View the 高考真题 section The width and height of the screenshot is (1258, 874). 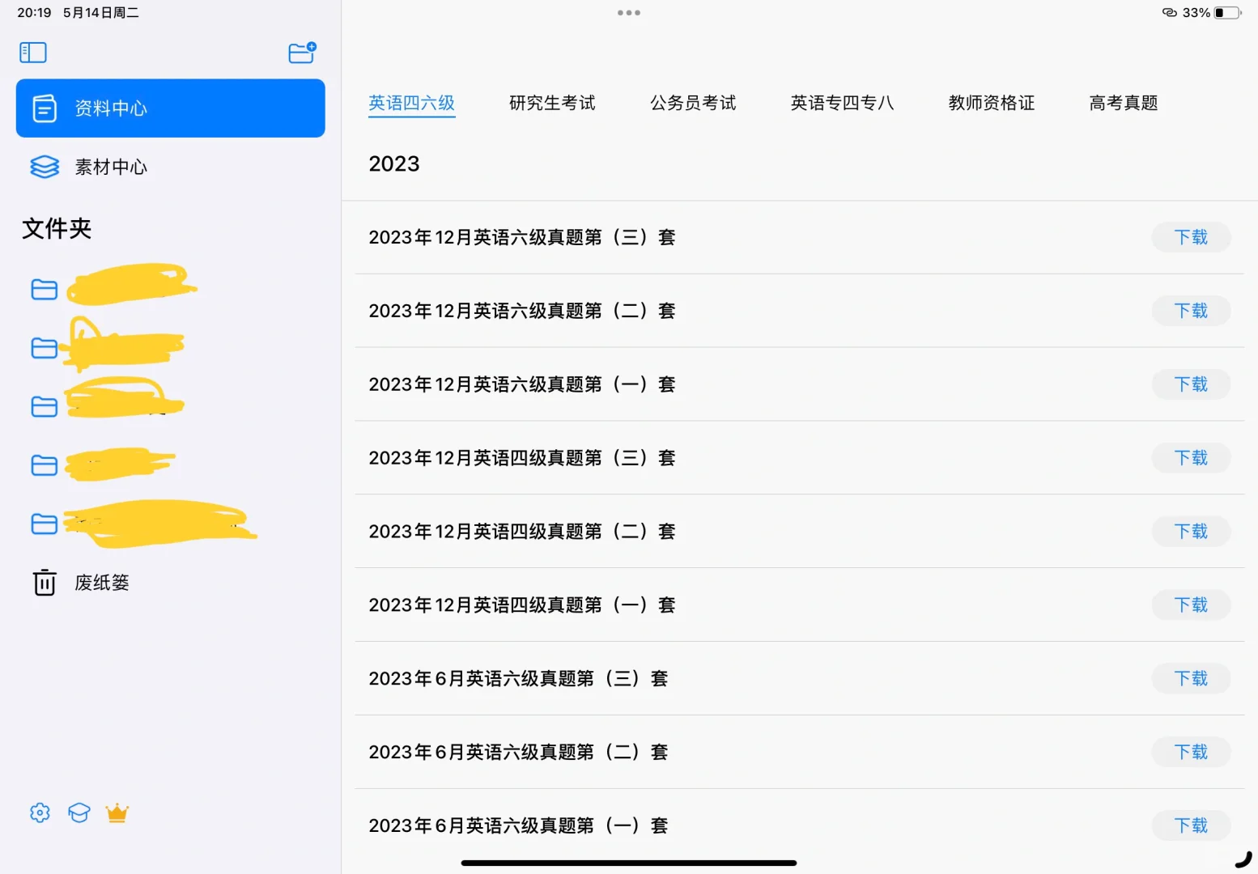[x=1123, y=103]
